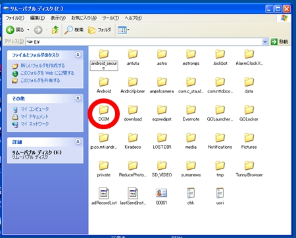The image size is (296, 238).
Task: Select the SD_VIDEO folder
Action: click(x=162, y=169)
